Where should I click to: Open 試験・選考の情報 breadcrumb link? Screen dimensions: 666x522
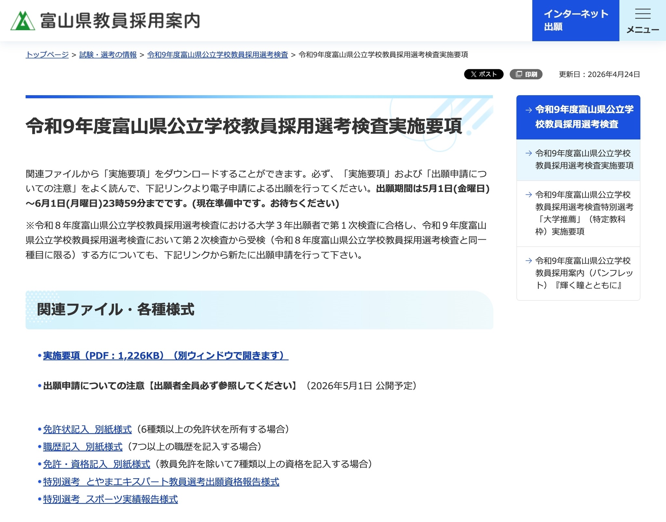pyautogui.click(x=108, y=55)
